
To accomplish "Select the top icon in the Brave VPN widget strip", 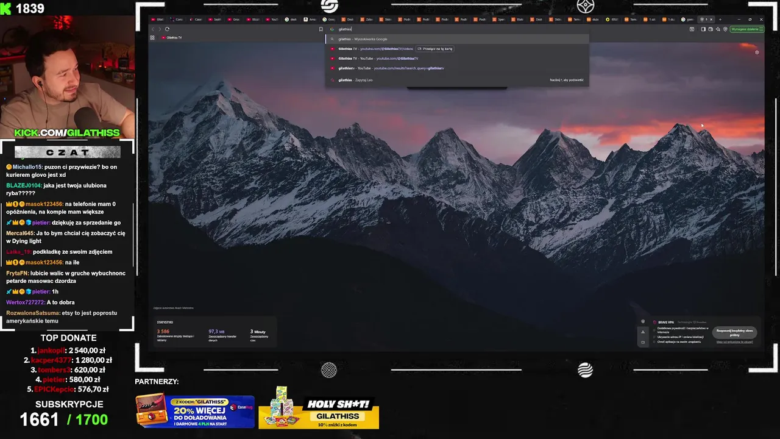I will (643, 321).
